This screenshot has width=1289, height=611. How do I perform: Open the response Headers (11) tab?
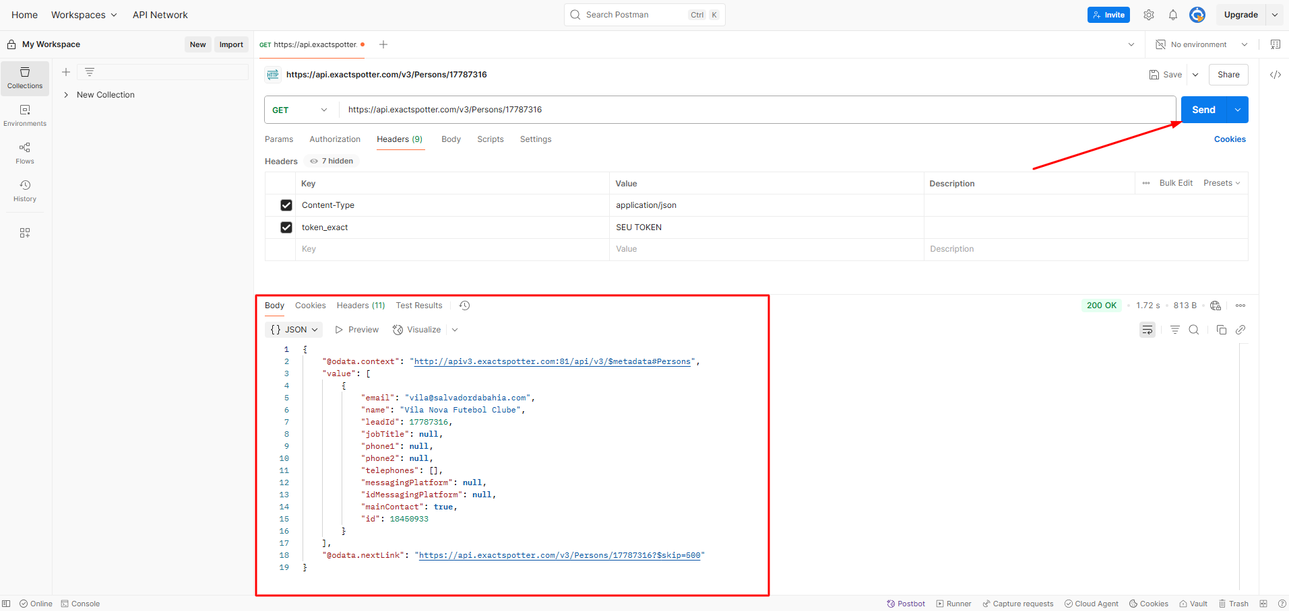pyautogui.click(x=361, y=305)
